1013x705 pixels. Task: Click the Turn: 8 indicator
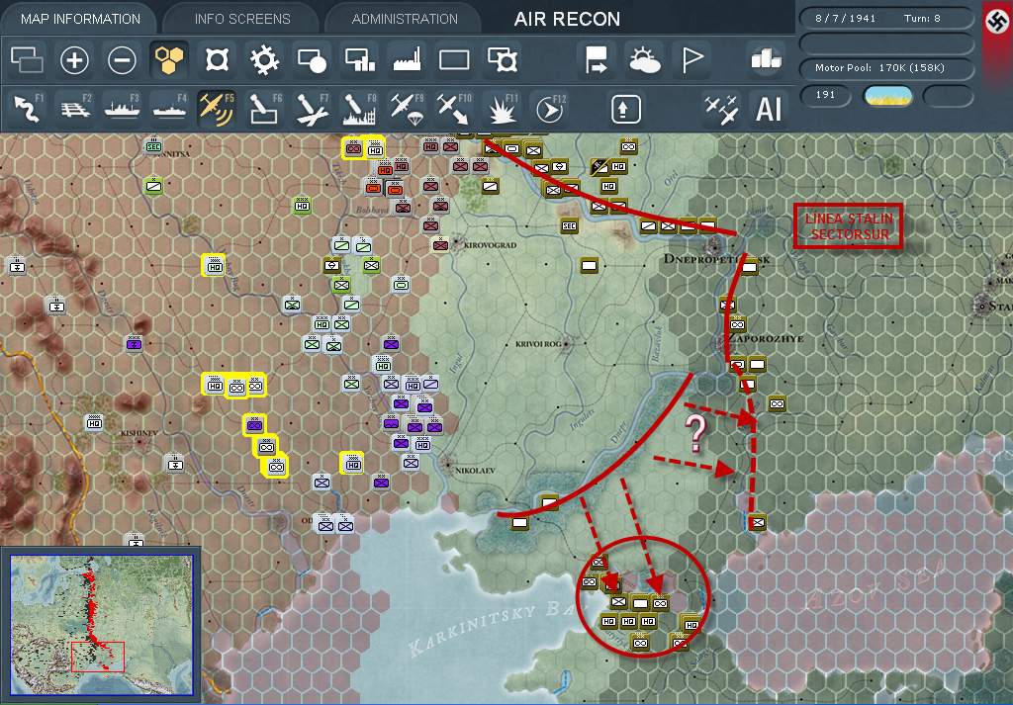(x=922, y=18)
